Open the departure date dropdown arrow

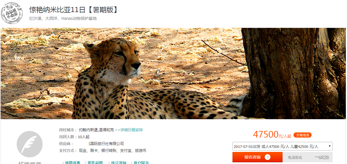pos(329,146)
